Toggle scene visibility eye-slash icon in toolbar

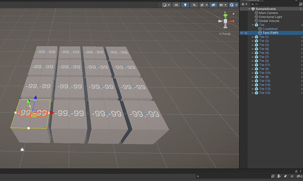click(x=213, y=5)
